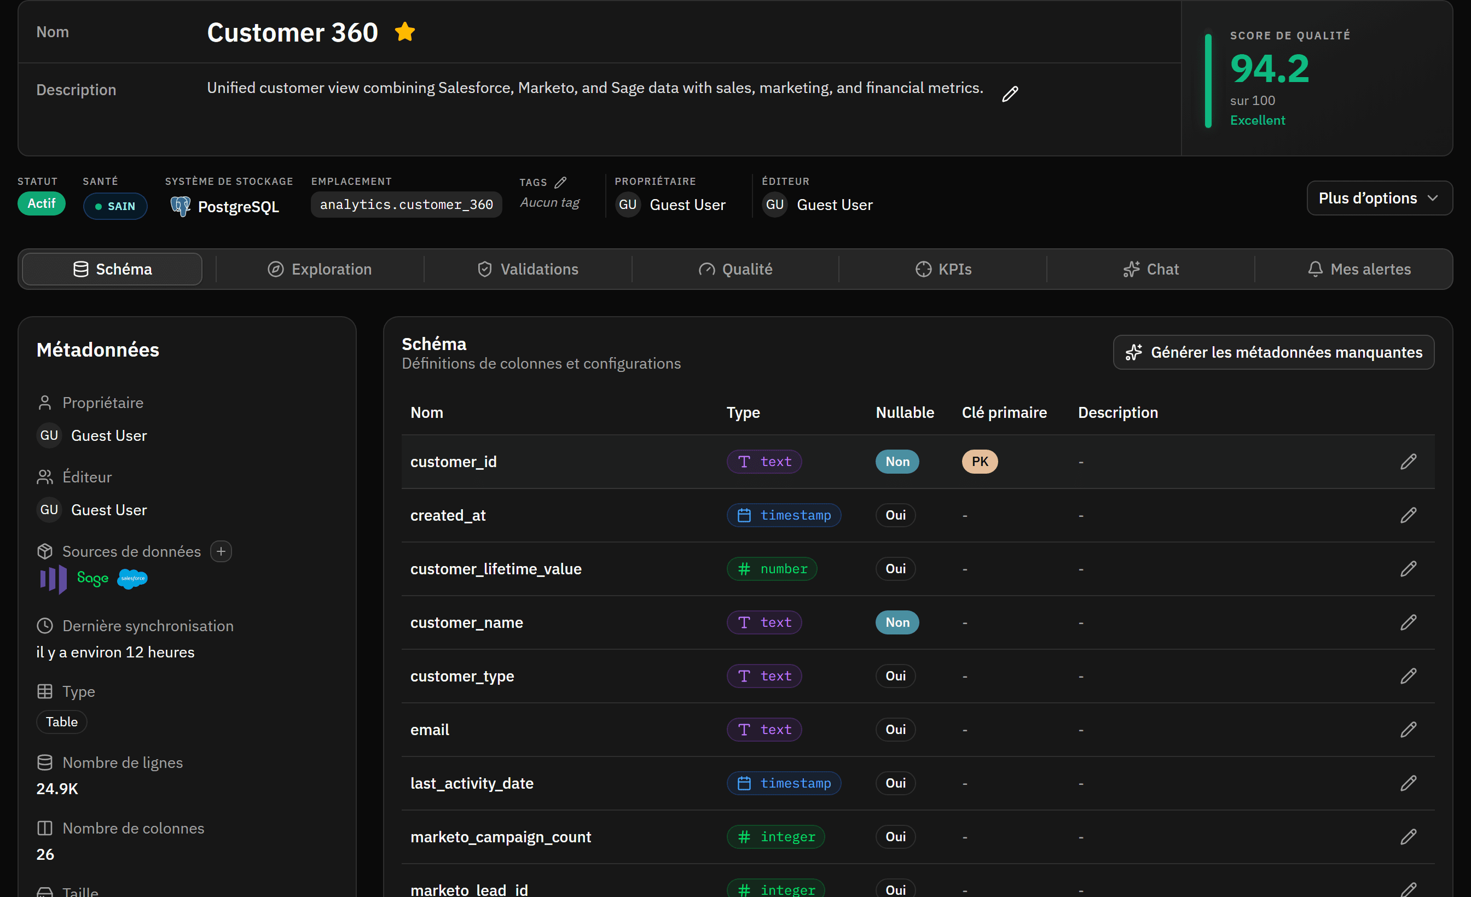
Task: Click the integer type badge for marketo_campaign_count
Action: (775, 837)
